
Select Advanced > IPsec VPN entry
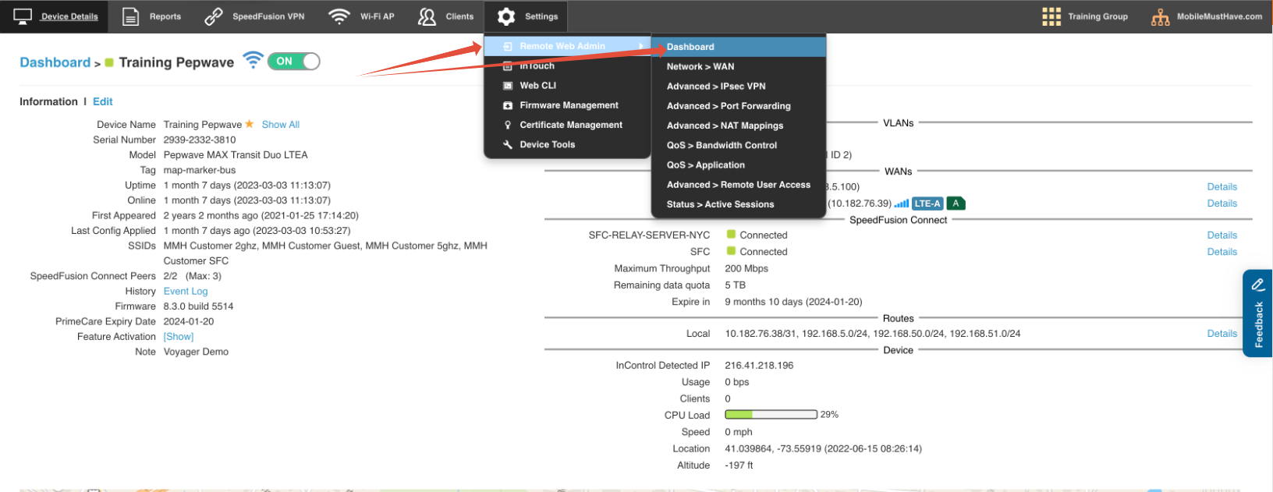739,86
